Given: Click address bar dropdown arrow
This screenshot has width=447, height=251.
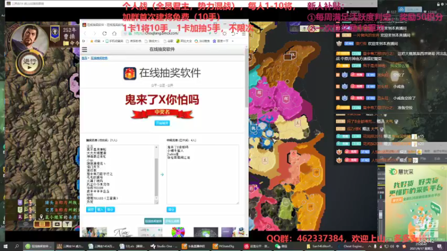Looking at the screenshot, I should click(x=216, y=33).
